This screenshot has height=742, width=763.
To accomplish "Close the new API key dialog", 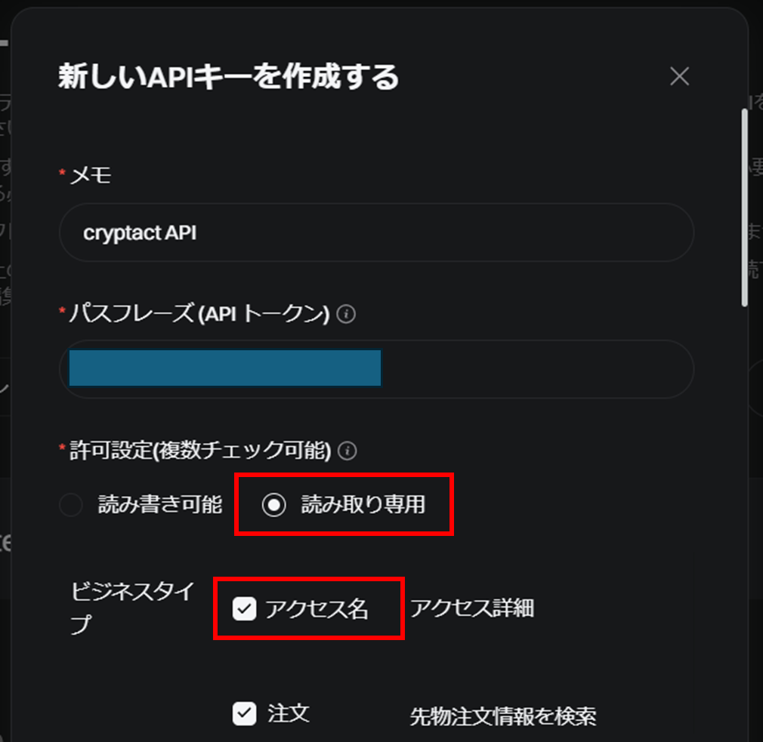I will 679,76.
